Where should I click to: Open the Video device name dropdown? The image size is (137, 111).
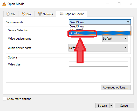coord(115,38)
